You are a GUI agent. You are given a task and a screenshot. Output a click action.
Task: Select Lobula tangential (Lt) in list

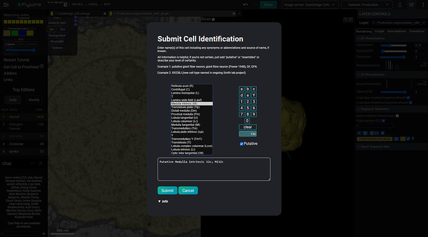192,118
